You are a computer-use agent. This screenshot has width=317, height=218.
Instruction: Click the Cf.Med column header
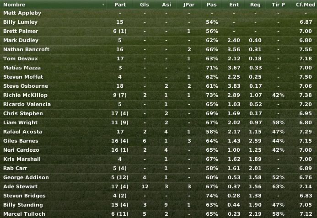(x=305, y=5)
